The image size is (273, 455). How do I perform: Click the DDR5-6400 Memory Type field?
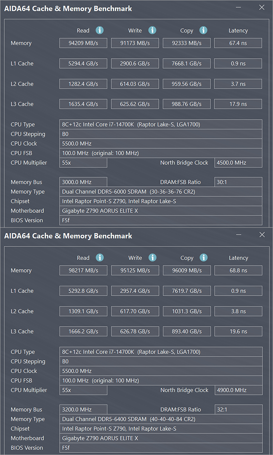point(161,419)
